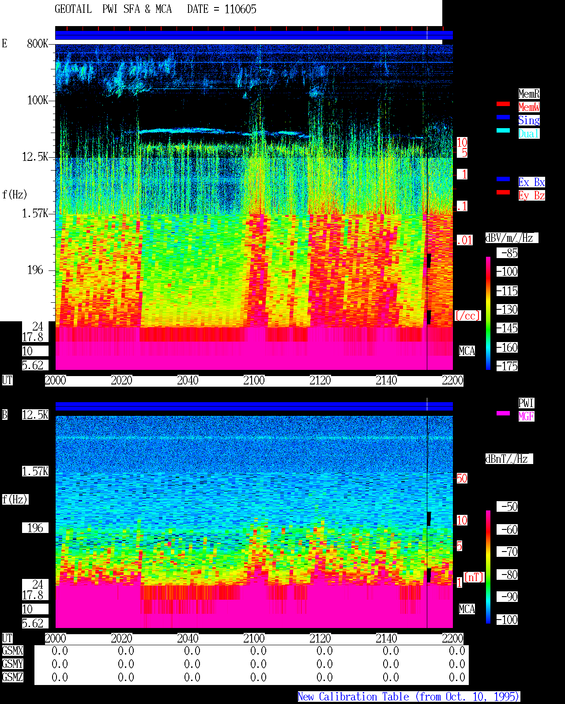Click the MCA label beside the electric panel
The height and width of the screenshot is (704, 565).
(x=467, y=351)
